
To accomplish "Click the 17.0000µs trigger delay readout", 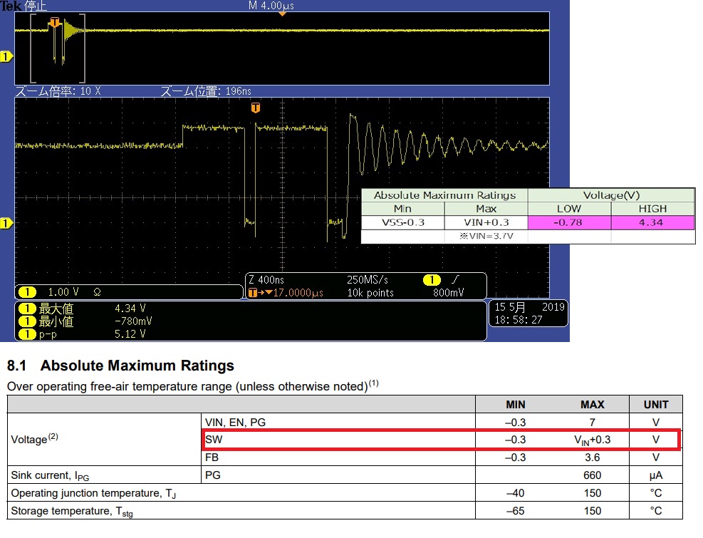I will coord(298,293).
